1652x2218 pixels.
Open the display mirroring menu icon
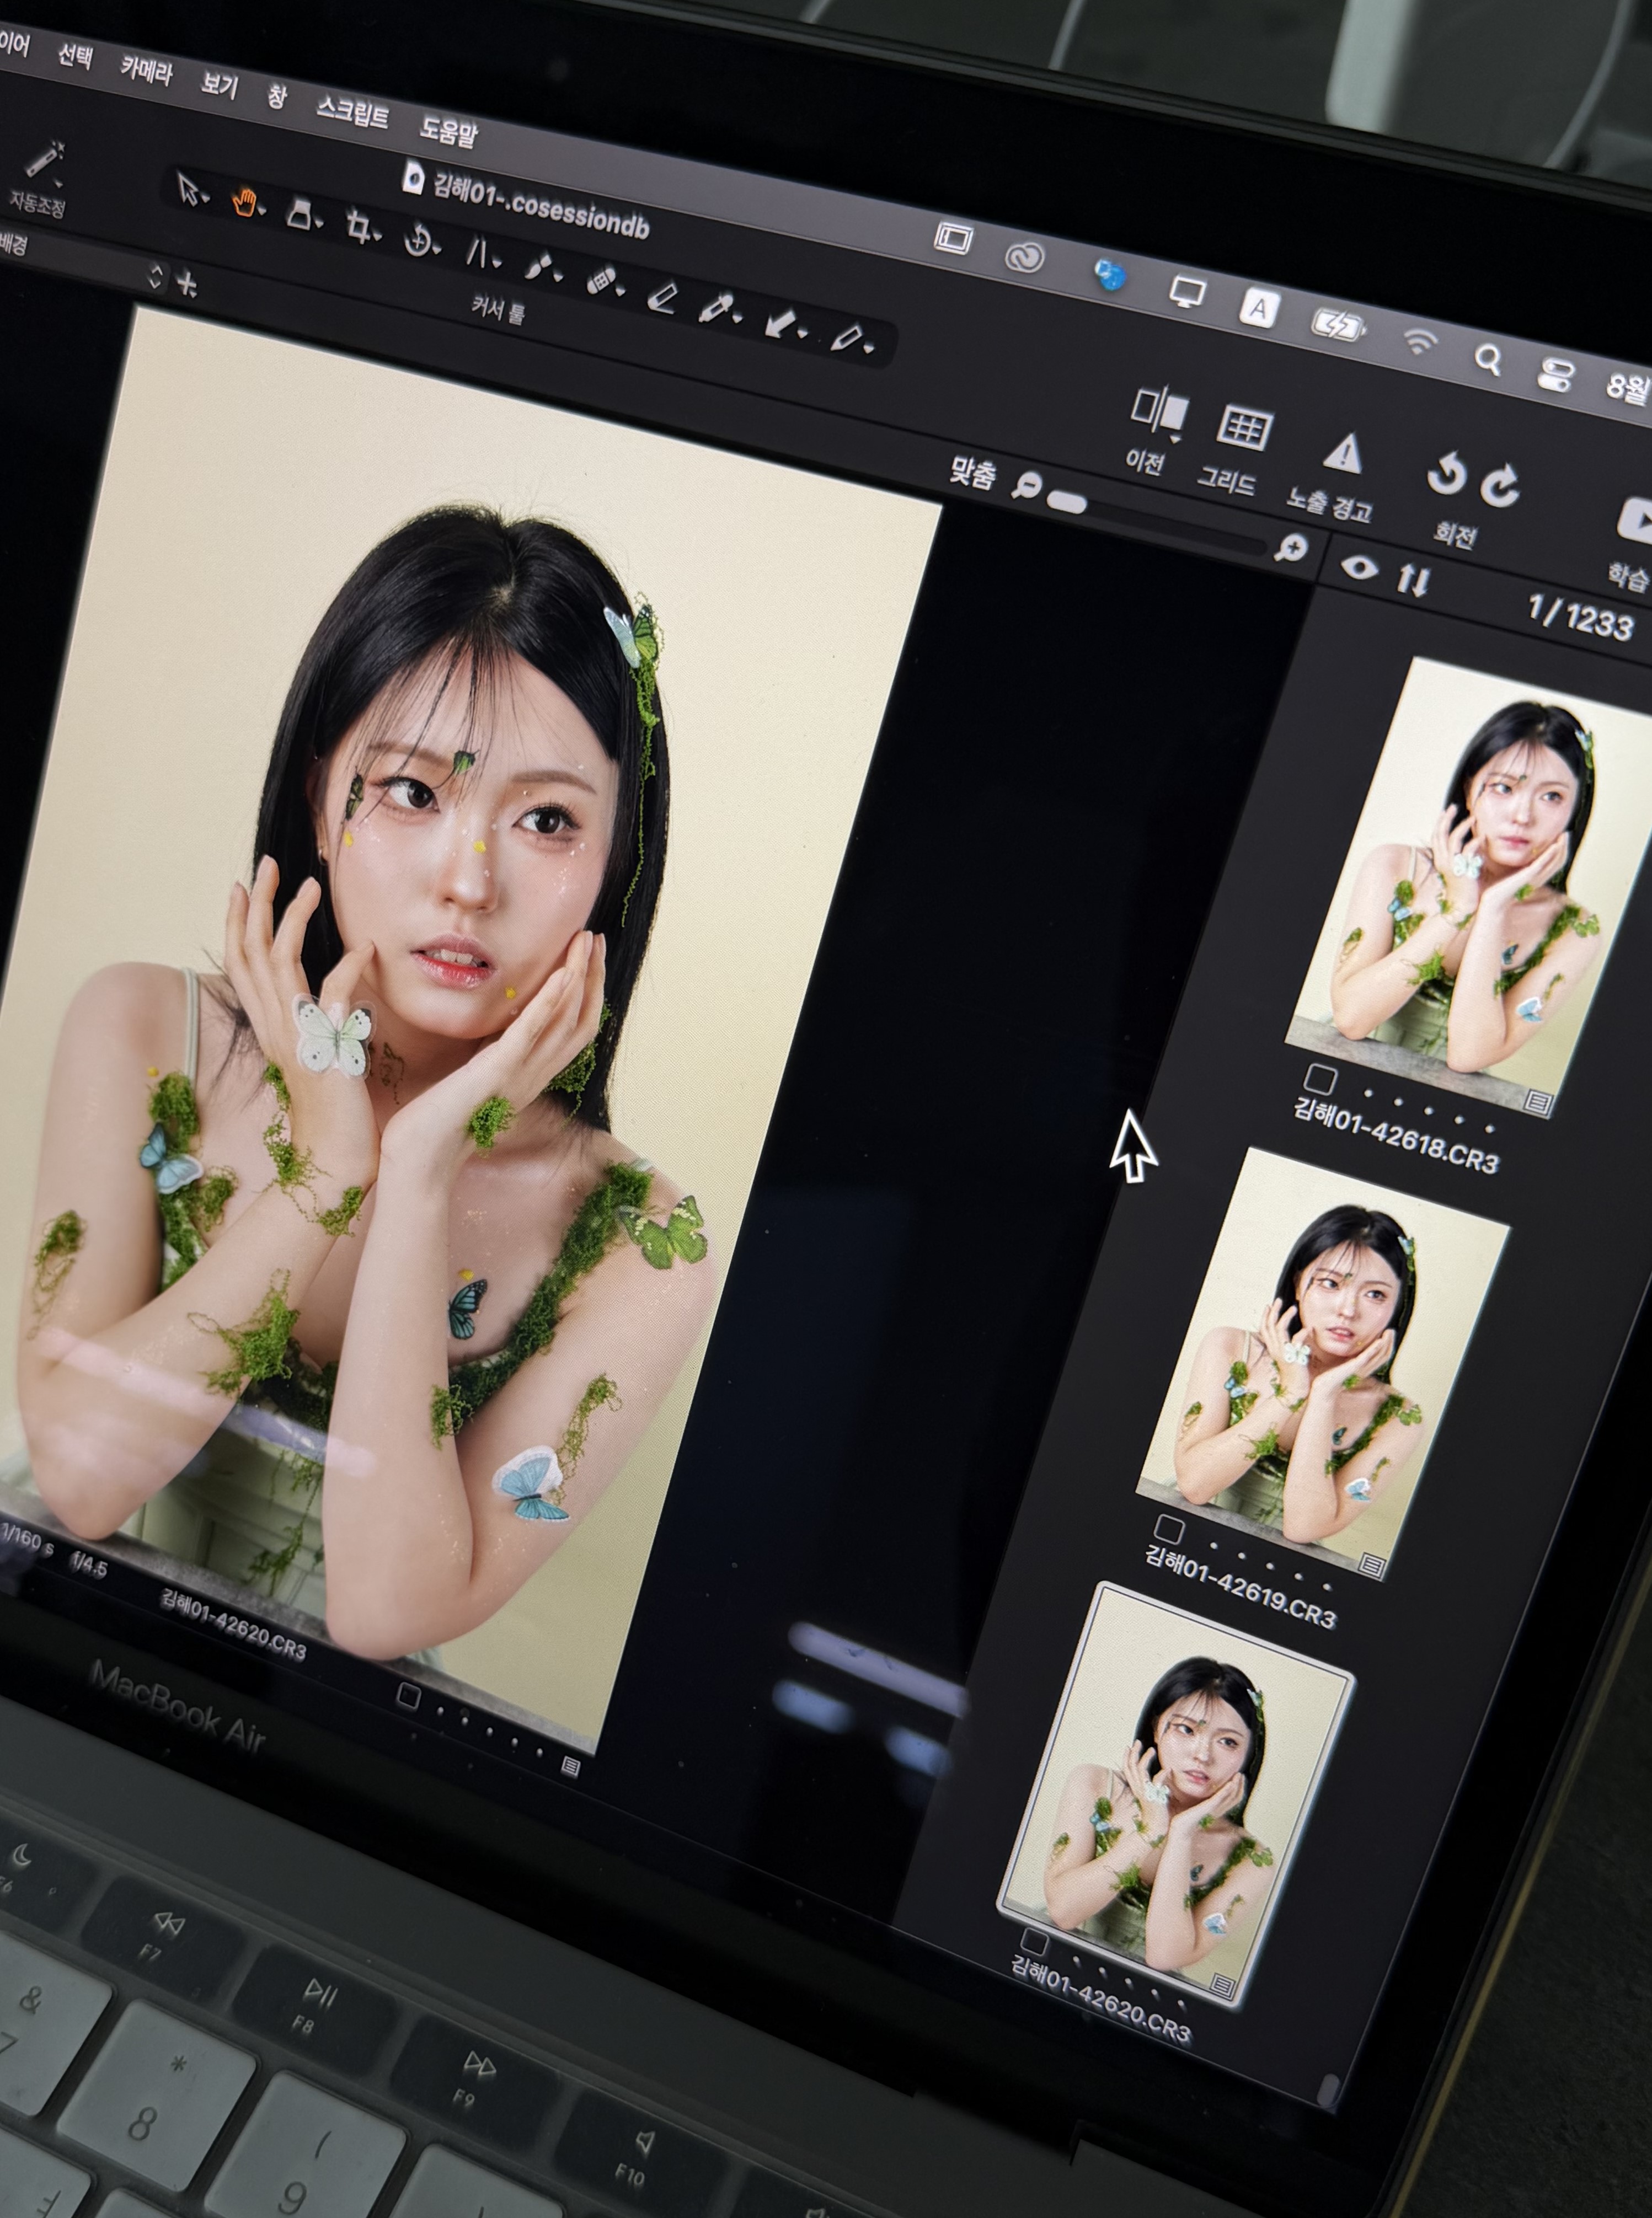coord(1187,292)
